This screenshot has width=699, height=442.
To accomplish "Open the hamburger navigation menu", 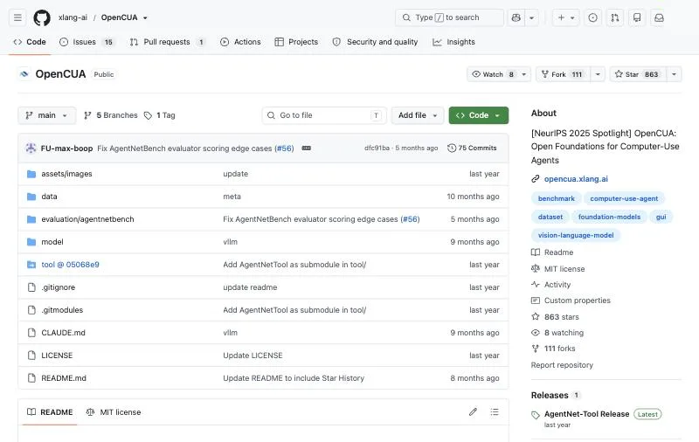I will point(17,17).
